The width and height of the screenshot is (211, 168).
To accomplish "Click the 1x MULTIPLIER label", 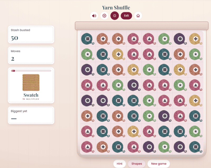I will [31, 99].
